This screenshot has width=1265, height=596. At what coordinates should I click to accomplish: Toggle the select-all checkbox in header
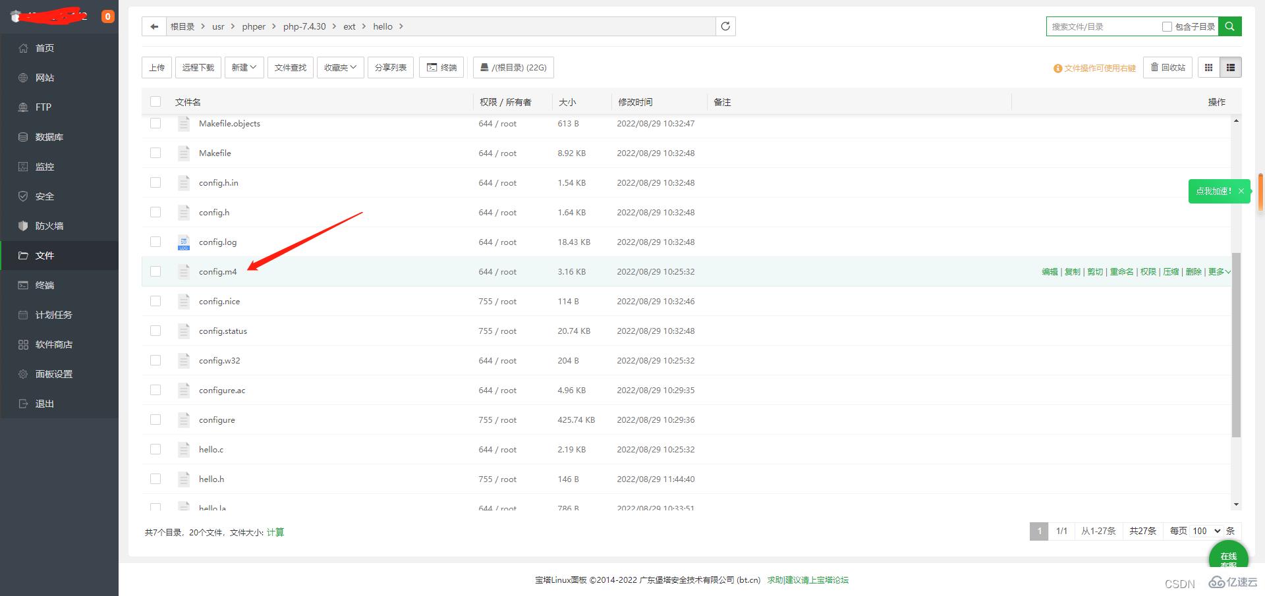click(155, 101)
